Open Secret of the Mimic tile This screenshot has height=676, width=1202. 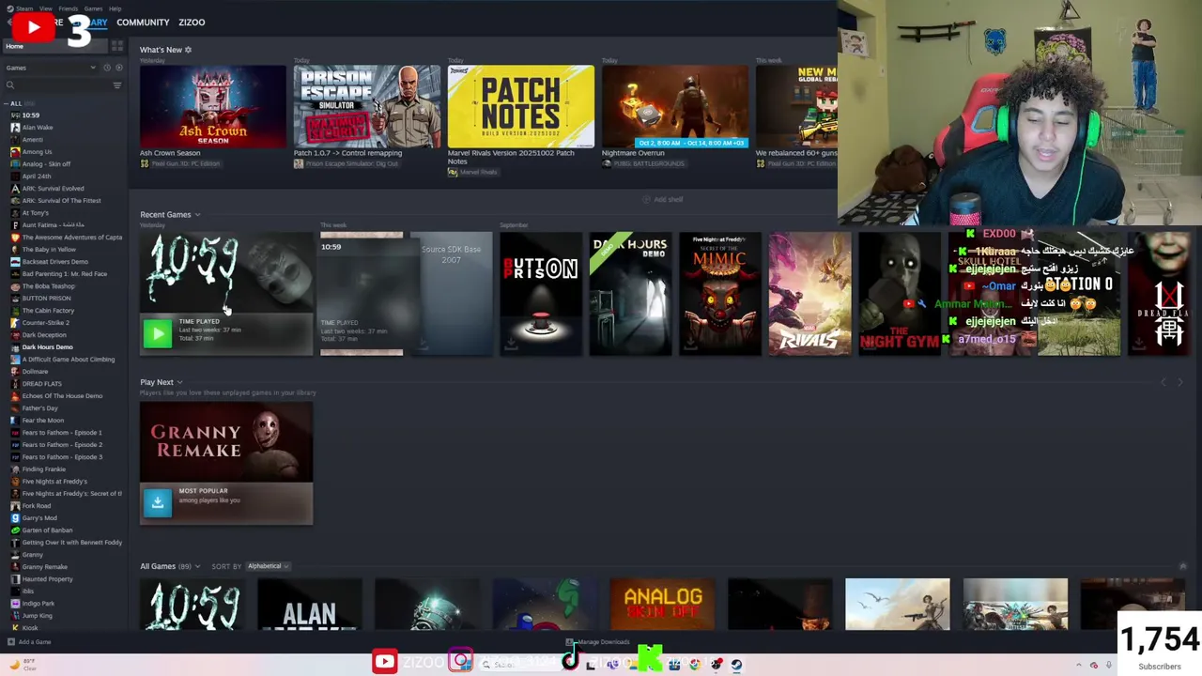(720, 294)
